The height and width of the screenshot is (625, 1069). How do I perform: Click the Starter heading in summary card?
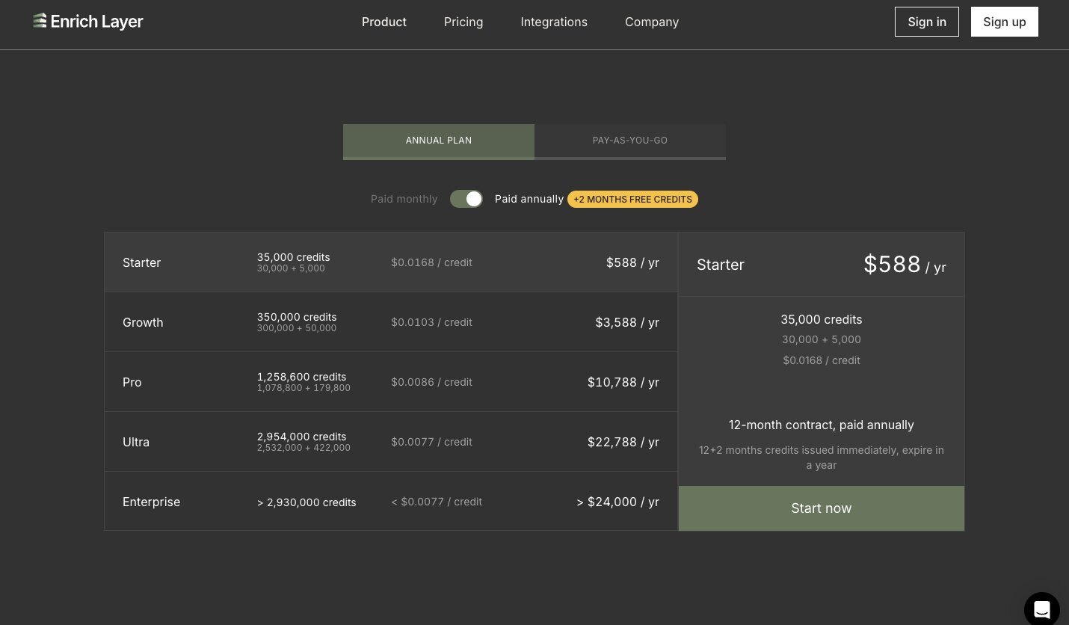[x=721, y=265]
